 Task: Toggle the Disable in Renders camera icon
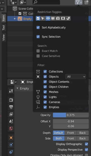58,18
